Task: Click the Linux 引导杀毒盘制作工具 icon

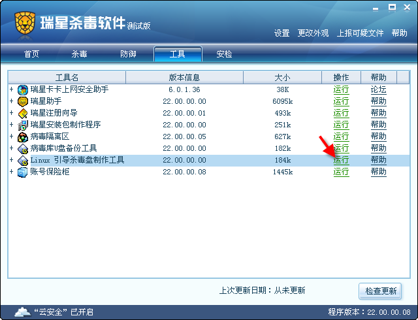Action: coord(23,160)
